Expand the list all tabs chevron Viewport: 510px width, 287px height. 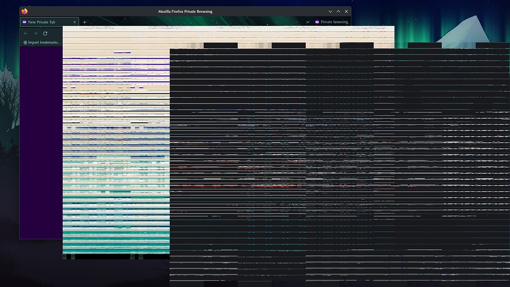coord(308,22)
